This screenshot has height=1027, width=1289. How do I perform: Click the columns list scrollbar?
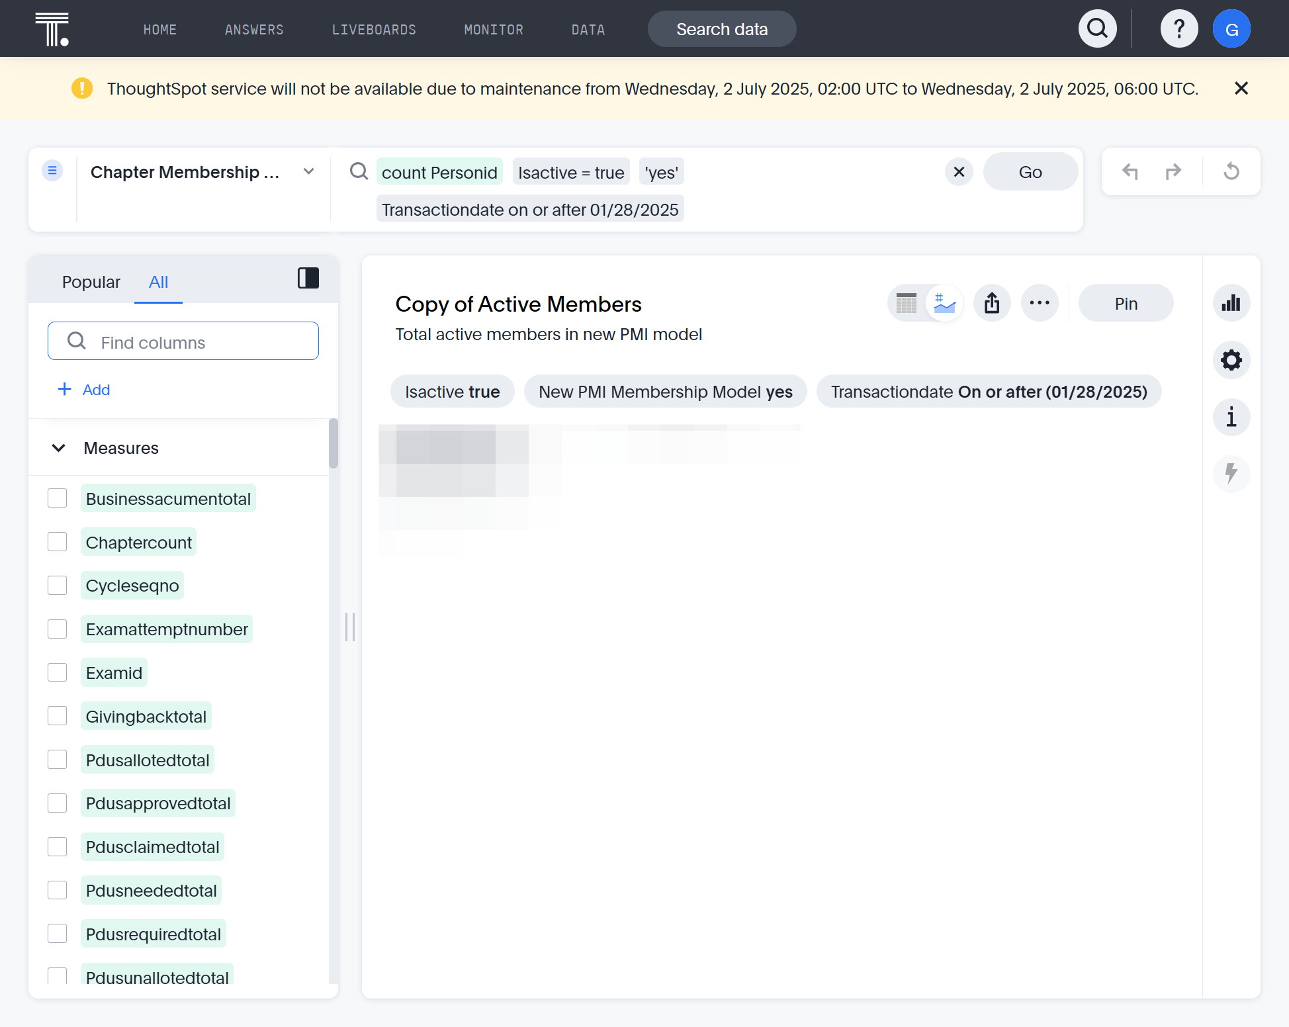coord(333,444)
